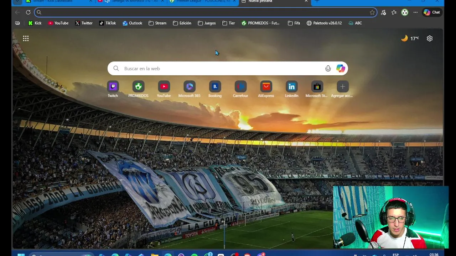Screen dimensions: 456x256
Task: Open the favorites list icon
Action: click(394, 12)
